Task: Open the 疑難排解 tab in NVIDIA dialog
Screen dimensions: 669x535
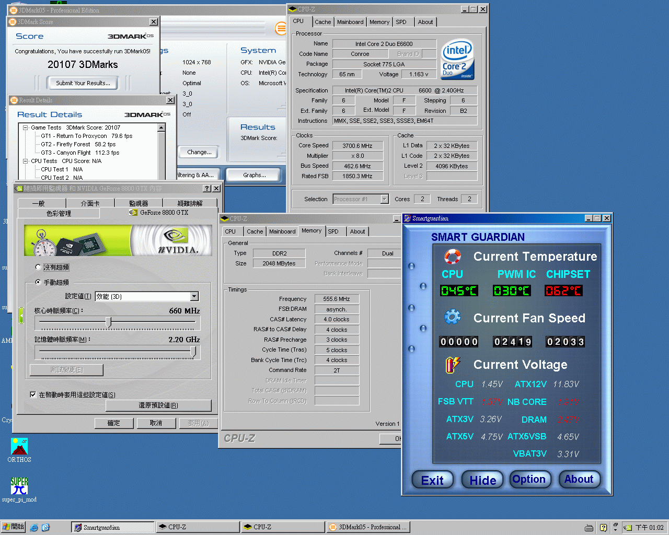Action: (x=190, y=203)
